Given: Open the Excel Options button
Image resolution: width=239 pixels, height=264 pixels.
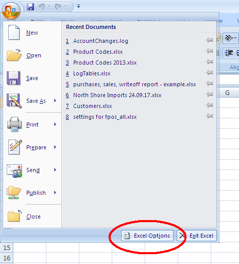Looking at the screenshot, I should (147, 236).
